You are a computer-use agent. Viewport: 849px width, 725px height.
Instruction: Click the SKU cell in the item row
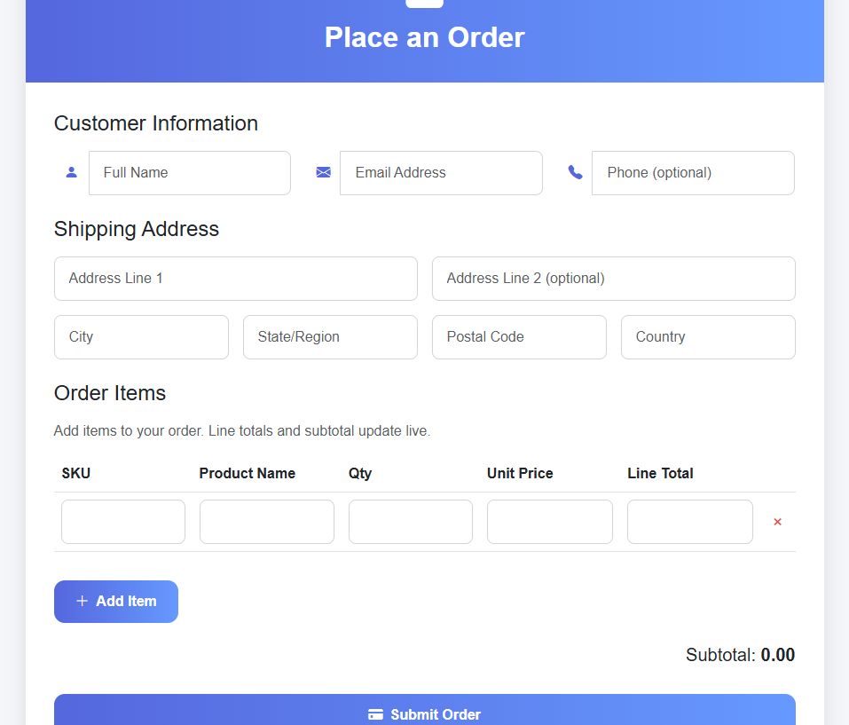[123, 522]
